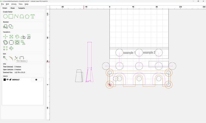The width and height of the screenshot is (206, 123).
Task: Click the Flip vertical transform icon
Action: click(29, 37)
